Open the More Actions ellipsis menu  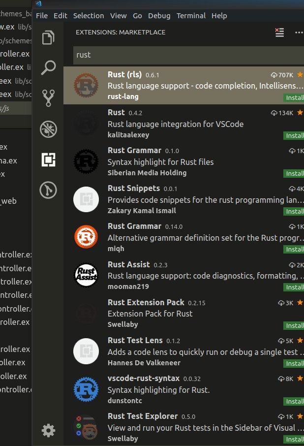point(299,32)
